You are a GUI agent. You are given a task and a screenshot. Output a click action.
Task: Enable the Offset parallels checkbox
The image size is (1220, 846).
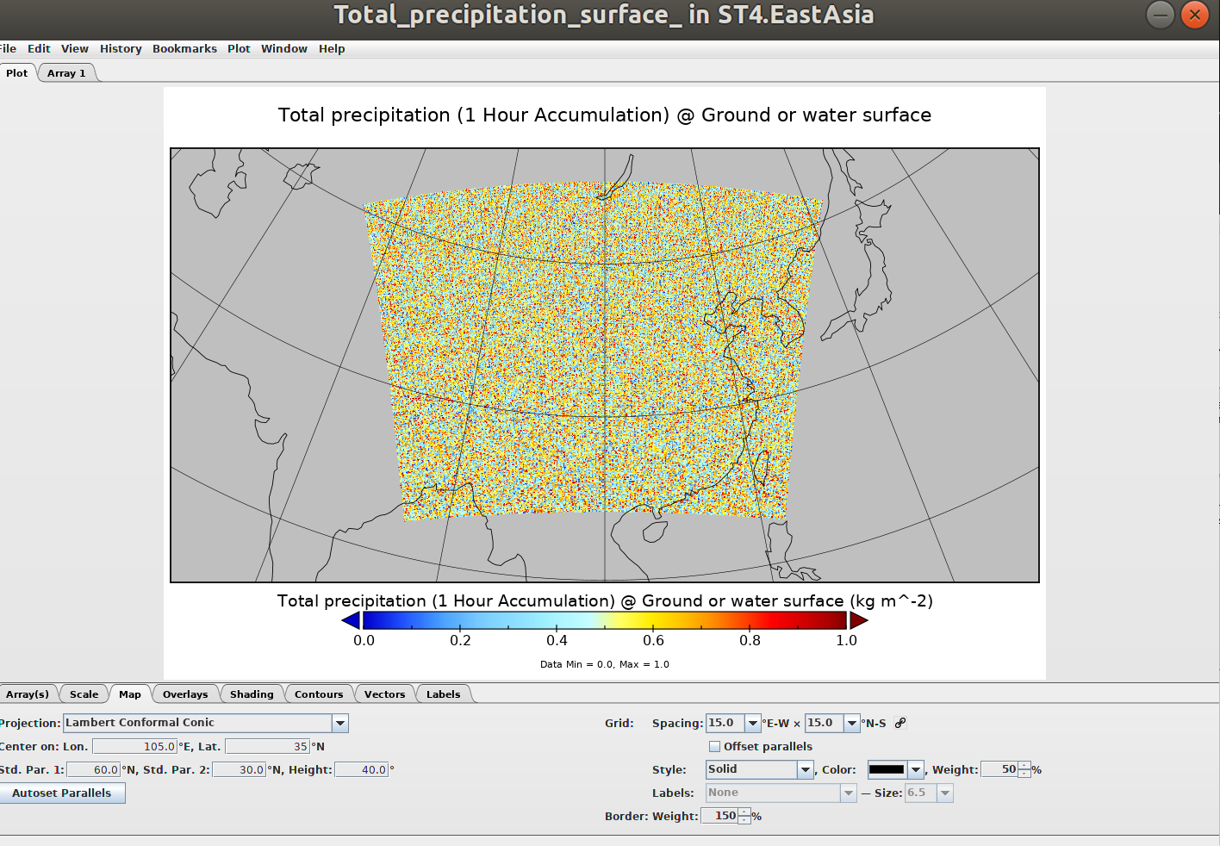(714, 747)
